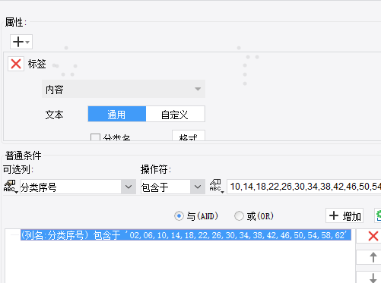The width and height of the screenshot is (381, 283).
Task: Select the 与(AND) radio button
Action: [x=179, y=216]
